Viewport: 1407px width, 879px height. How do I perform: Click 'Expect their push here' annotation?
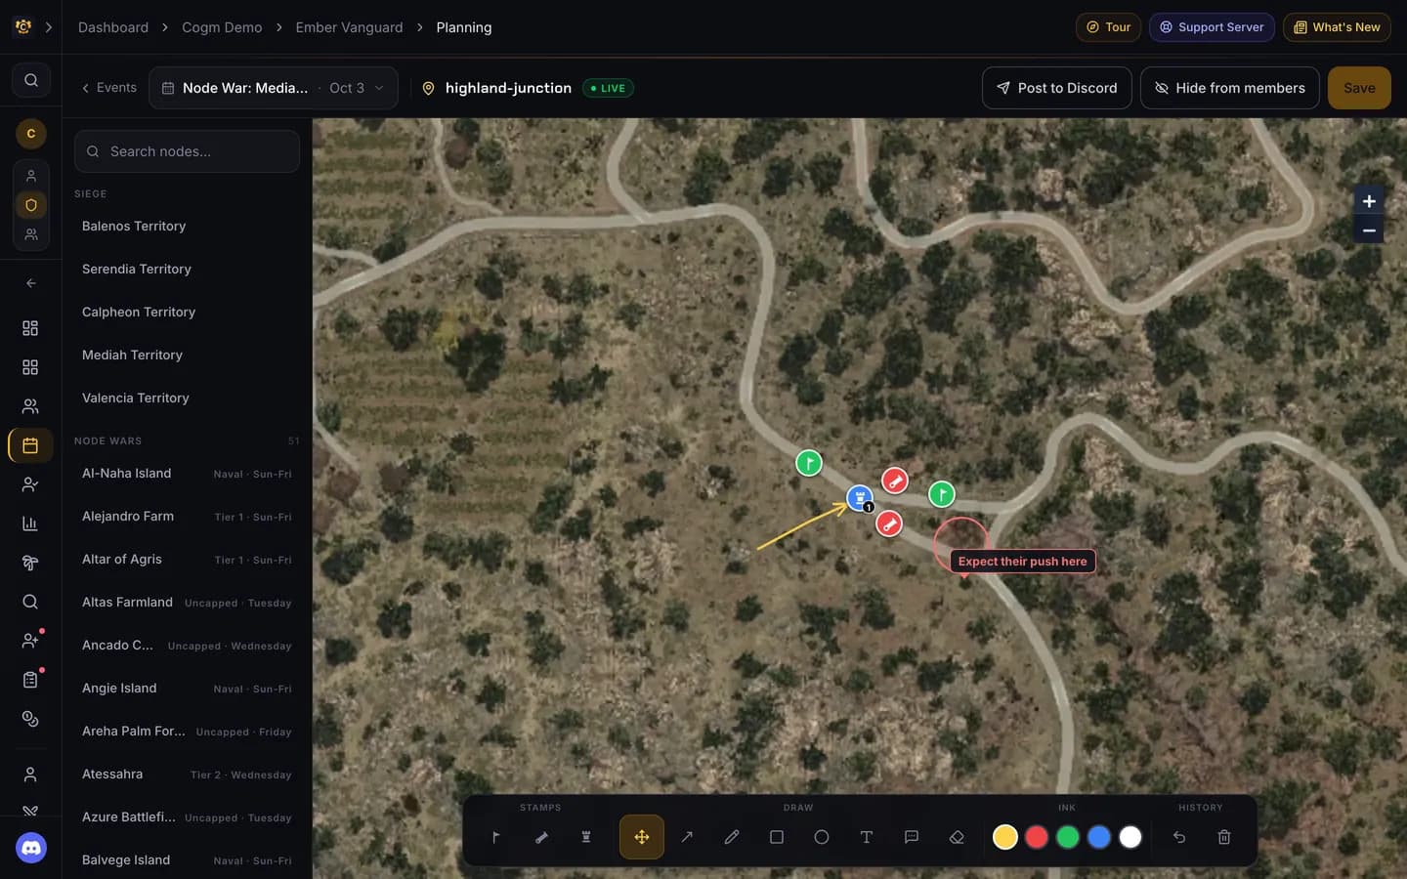[x=1022, y=562]
